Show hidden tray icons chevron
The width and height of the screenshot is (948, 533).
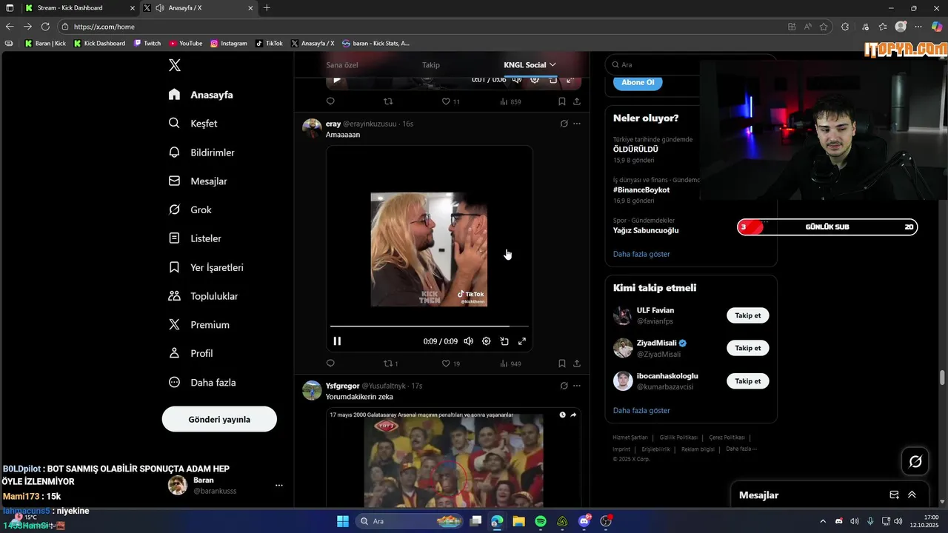click(822, 521)
